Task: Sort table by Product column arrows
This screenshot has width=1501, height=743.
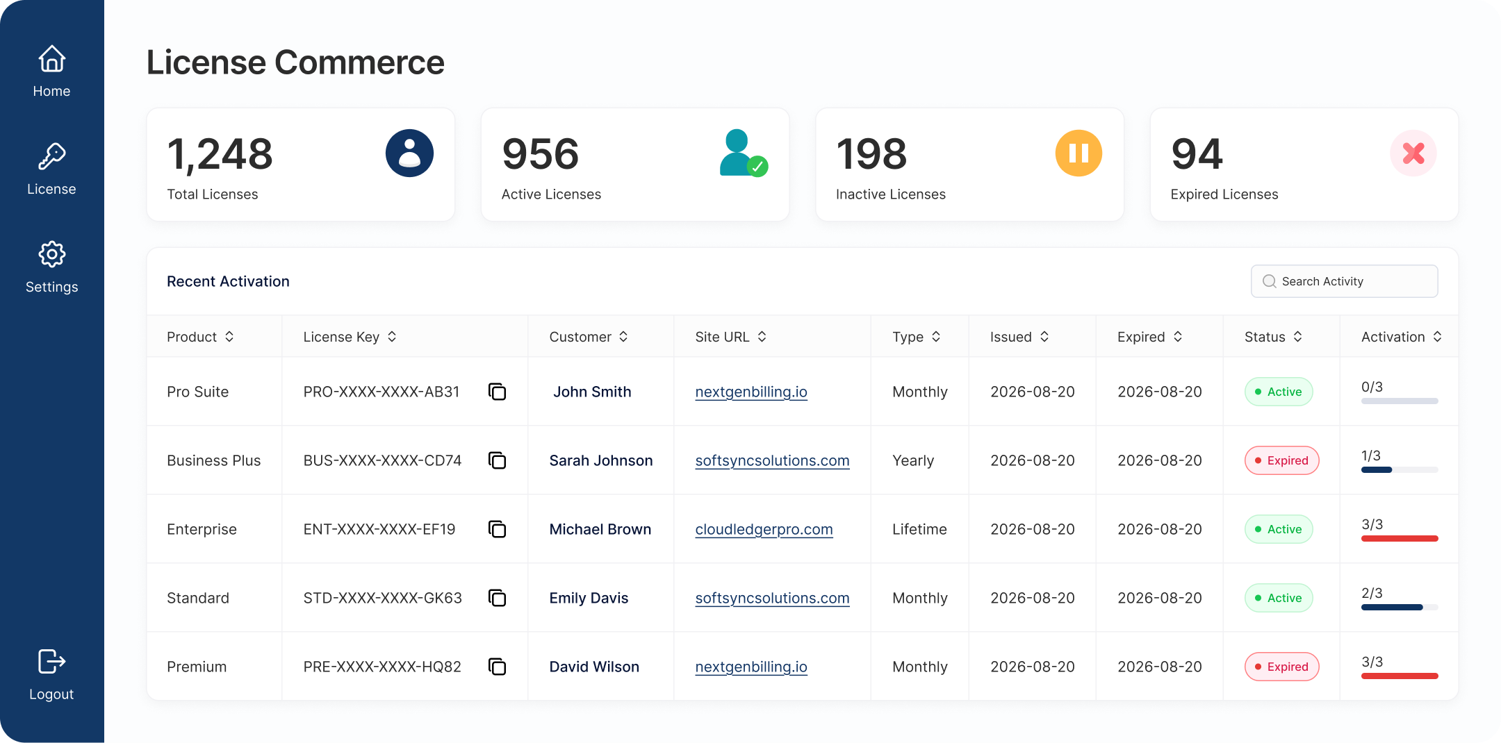Action: point(229,337)
